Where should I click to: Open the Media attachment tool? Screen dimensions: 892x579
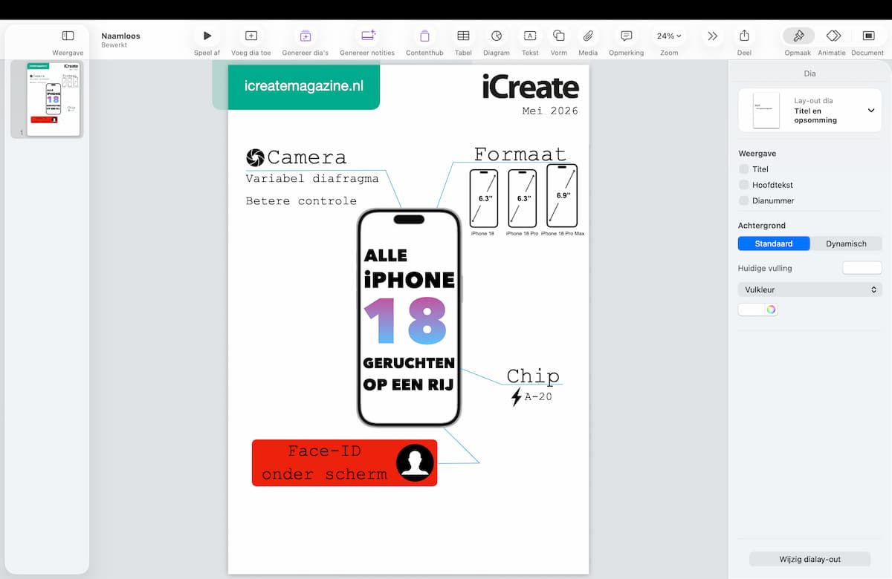coord(588,36)
